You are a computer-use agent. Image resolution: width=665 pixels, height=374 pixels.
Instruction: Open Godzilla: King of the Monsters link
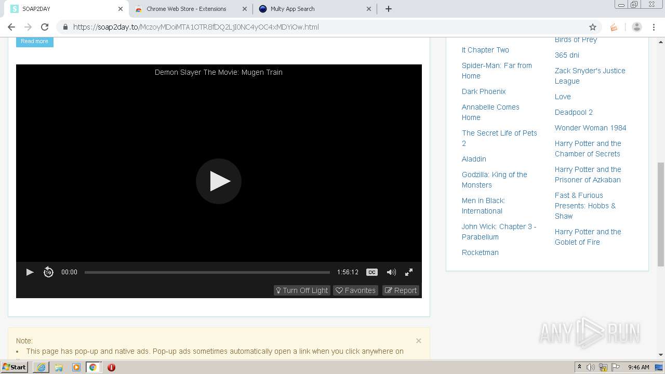pos(495,180)
